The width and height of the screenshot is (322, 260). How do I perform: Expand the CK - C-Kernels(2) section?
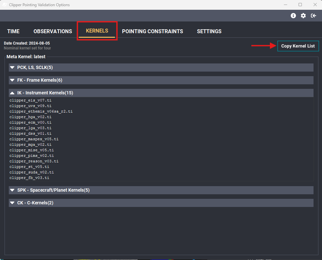click(x=161, y=203)
